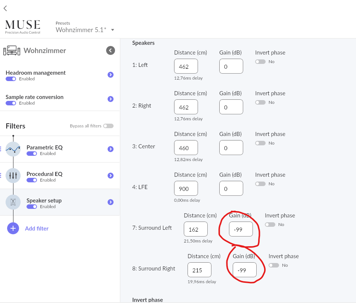The image size is (356, 303).
Task: Turn off Sample rate conversion
Action: [11, 103]
